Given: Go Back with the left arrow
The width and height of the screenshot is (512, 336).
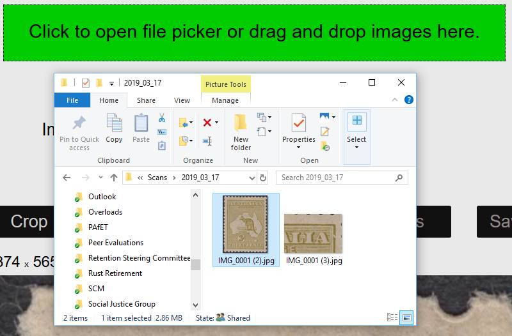Looking at the screenshot, I should 67,178.
